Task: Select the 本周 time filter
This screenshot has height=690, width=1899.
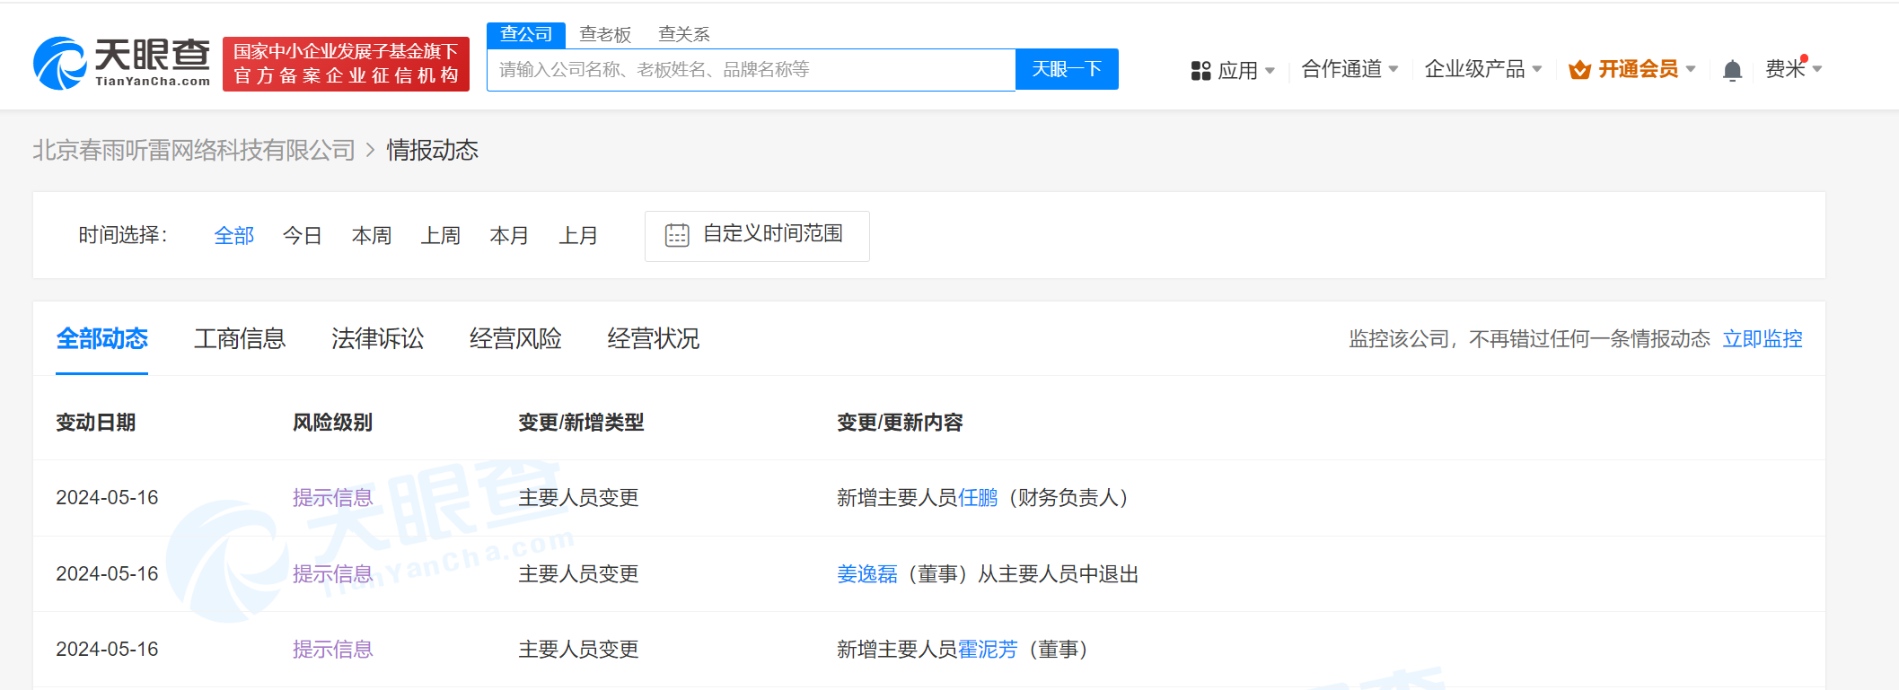Action: click(372, 236)
